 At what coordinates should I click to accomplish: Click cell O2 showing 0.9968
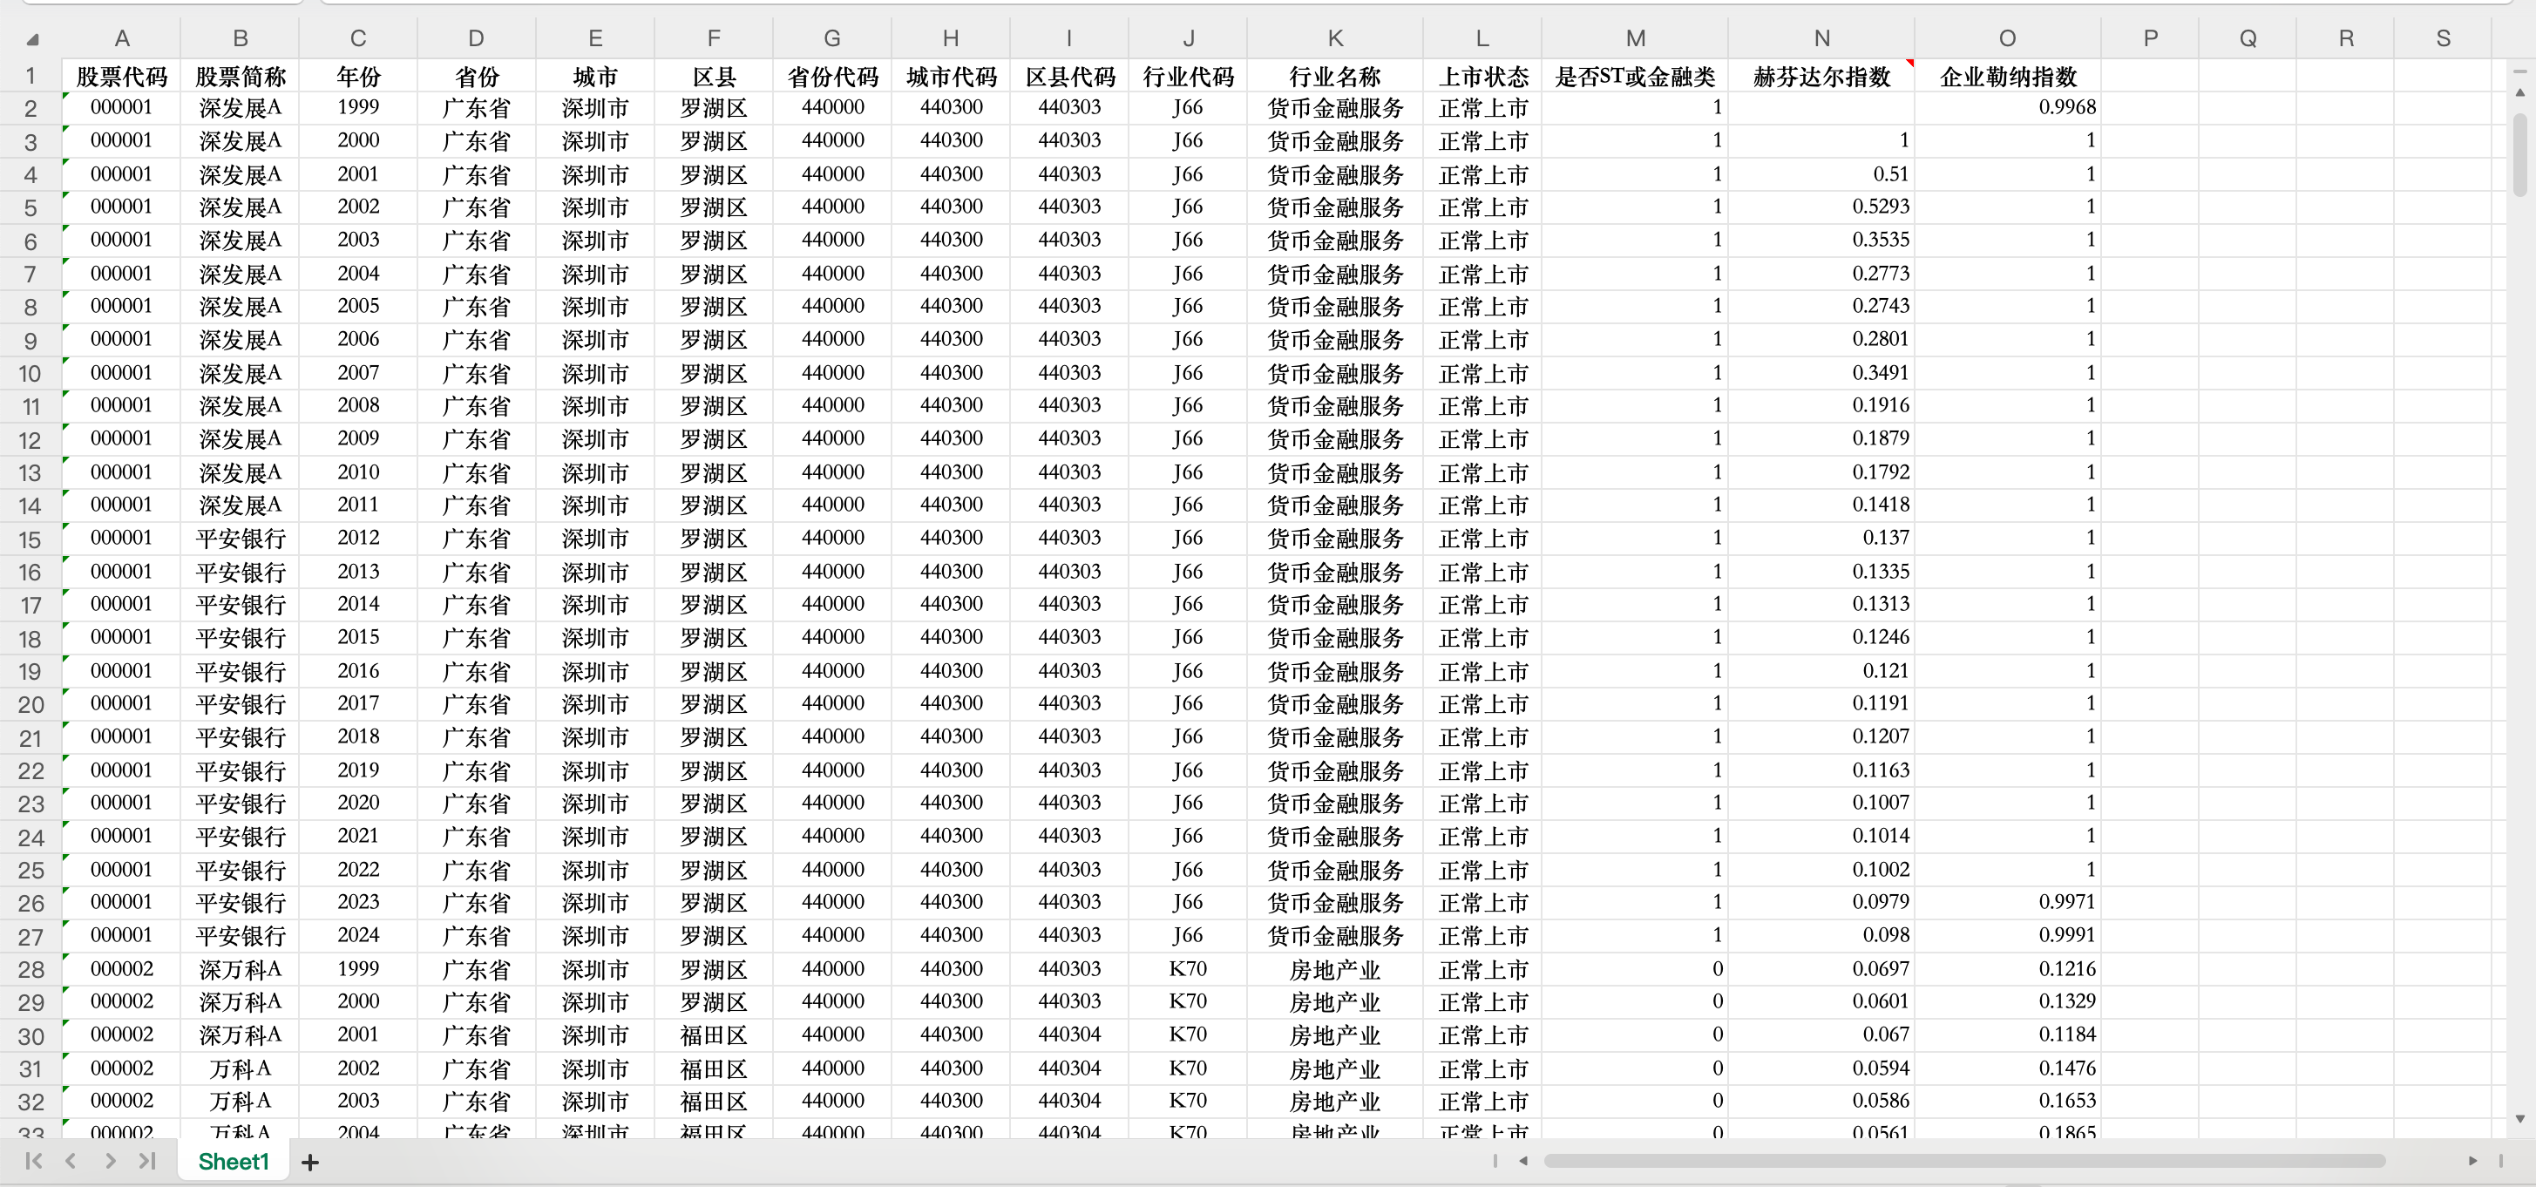(x=2007, y=107)
